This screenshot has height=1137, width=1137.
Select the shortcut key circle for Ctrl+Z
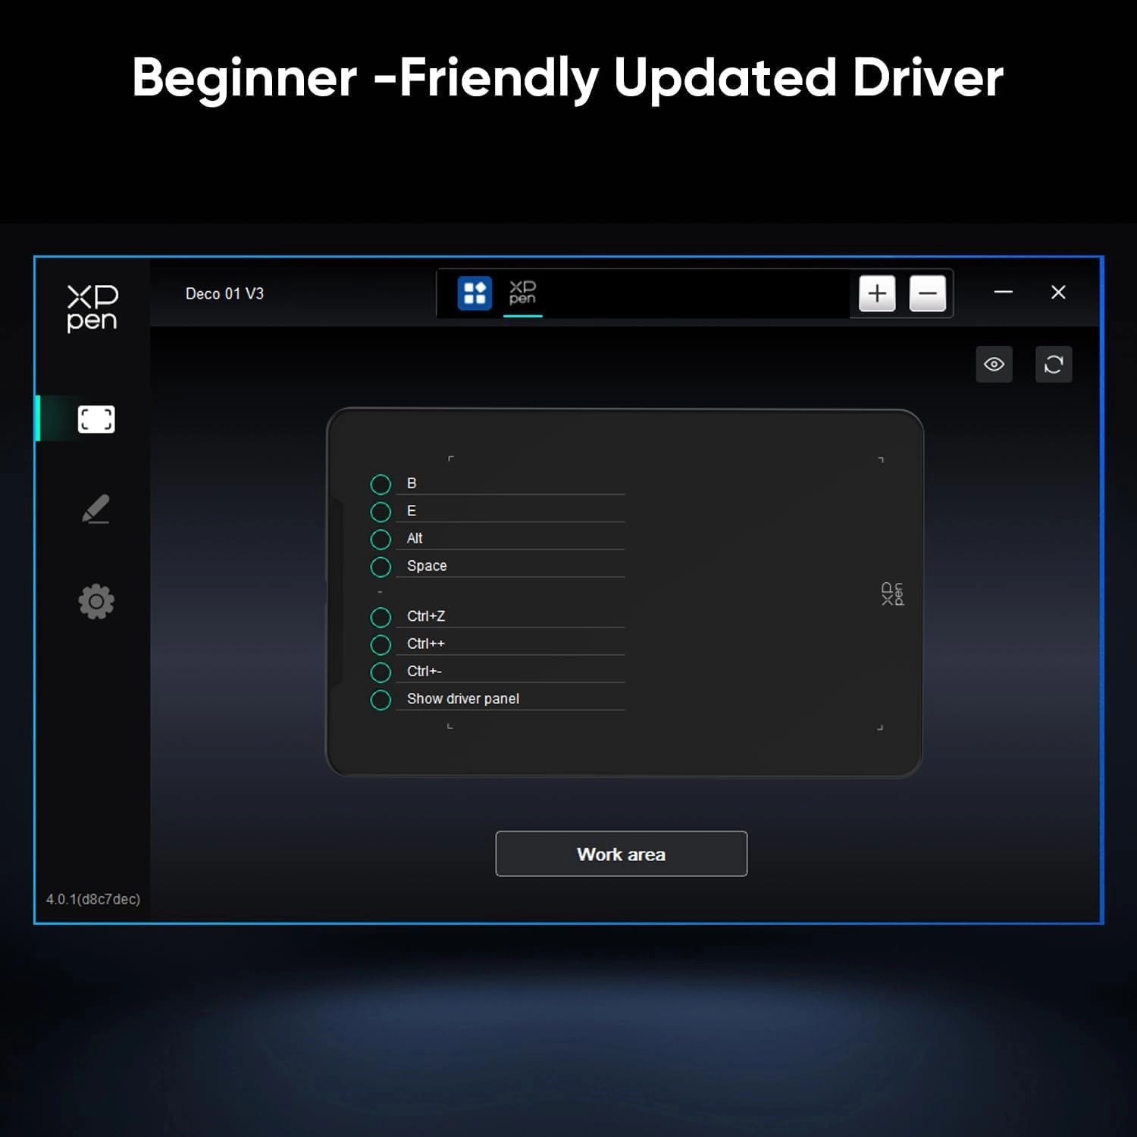(x=381, y=617)
